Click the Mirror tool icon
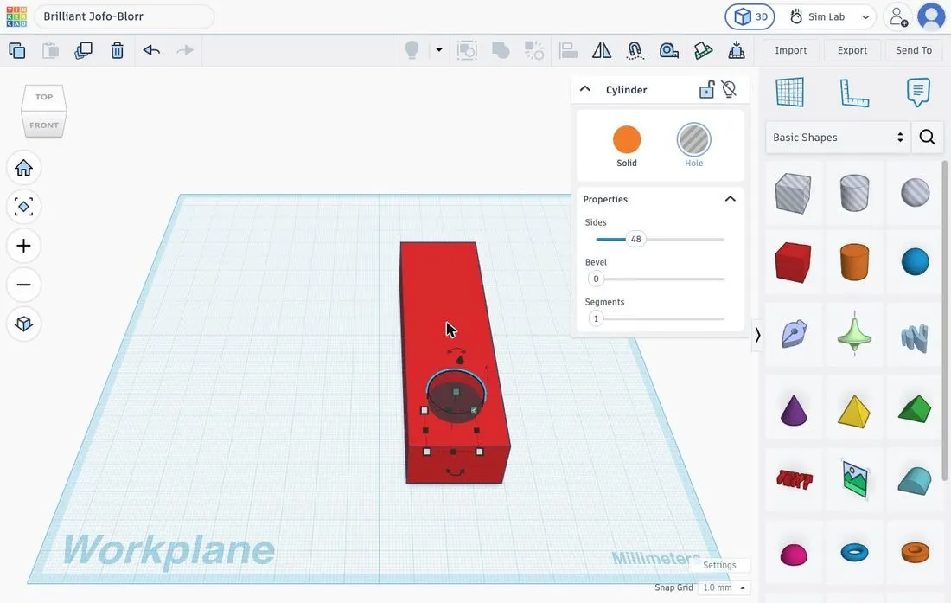Image resolution: width=951 pixels, height=603 pixels. [x=601, y=50]
